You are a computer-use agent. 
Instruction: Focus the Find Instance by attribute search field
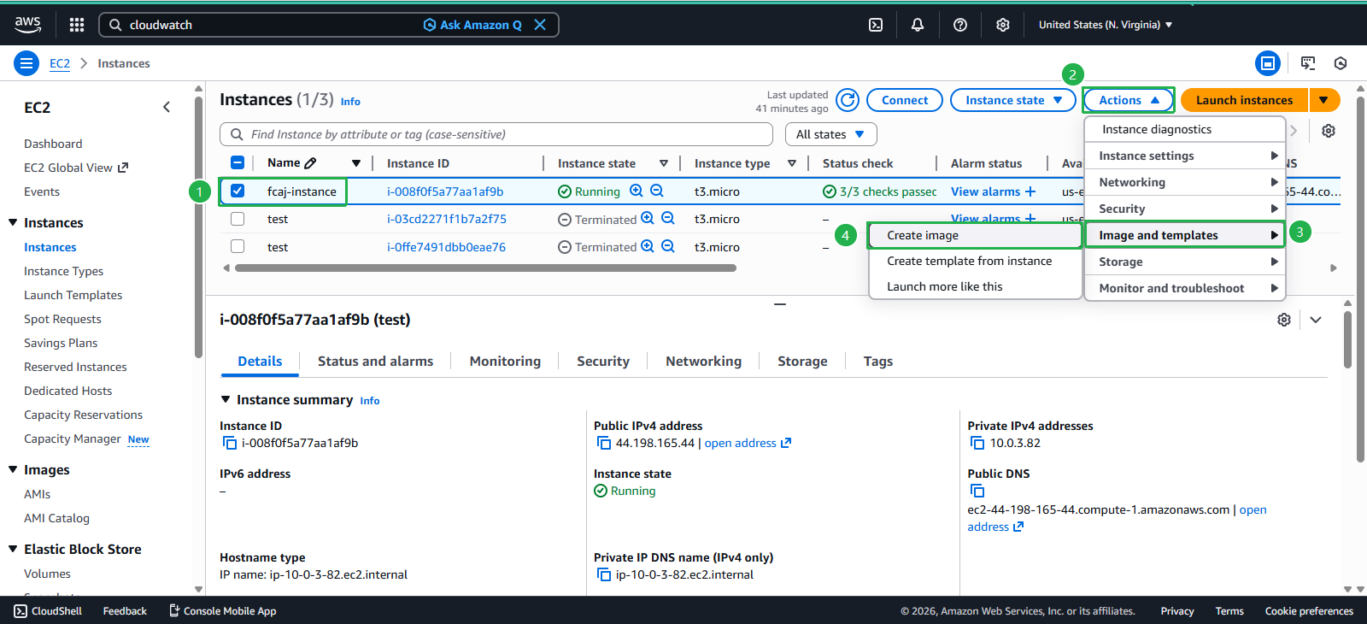click(496, 134)
